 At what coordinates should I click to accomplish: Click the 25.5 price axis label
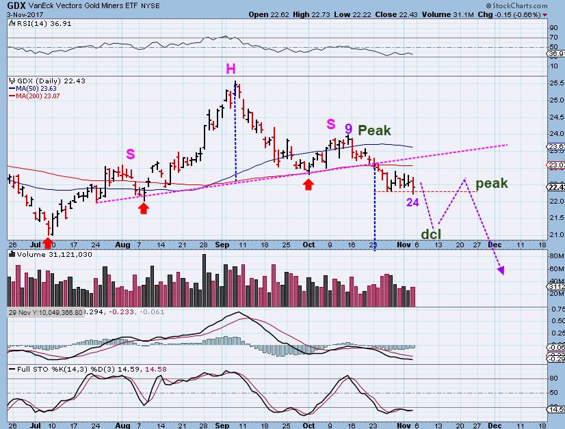pos(557,83)
